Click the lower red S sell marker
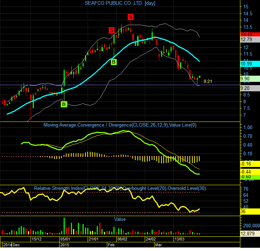The width and height of the screenshot is (260, 251). pos(112,30)
